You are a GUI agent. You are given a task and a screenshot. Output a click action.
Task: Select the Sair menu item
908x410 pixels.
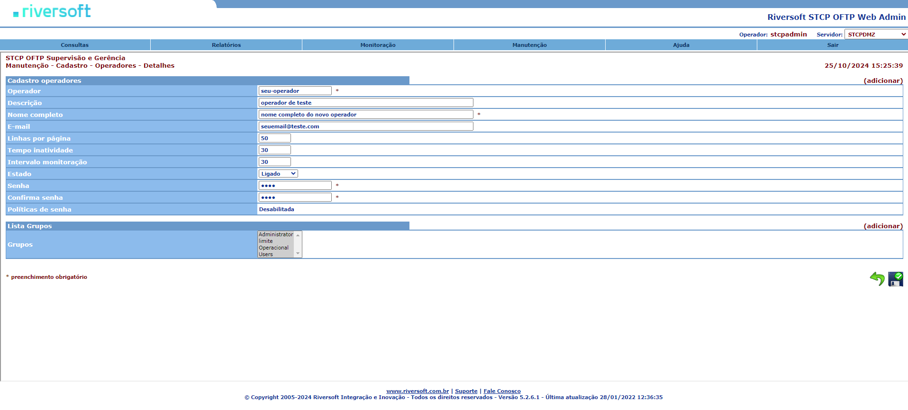click(833, 45)
